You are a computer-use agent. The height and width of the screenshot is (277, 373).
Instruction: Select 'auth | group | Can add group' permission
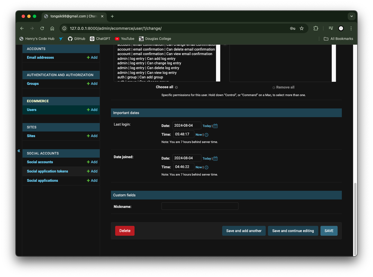coord(140,77)
